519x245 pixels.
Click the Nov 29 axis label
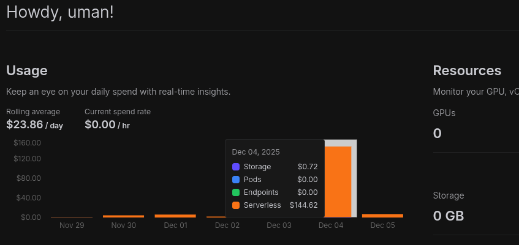click(72, 225)
